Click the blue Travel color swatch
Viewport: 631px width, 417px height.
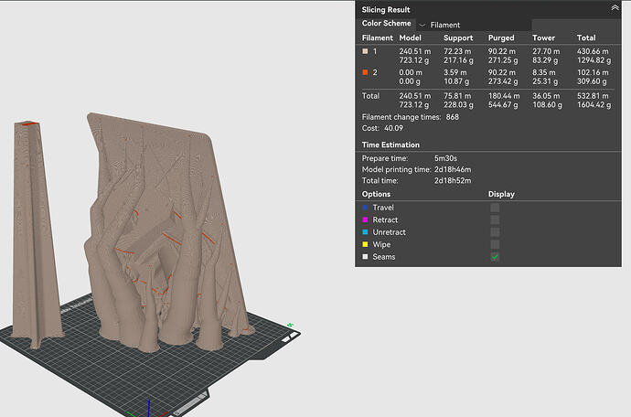(365, 208)
